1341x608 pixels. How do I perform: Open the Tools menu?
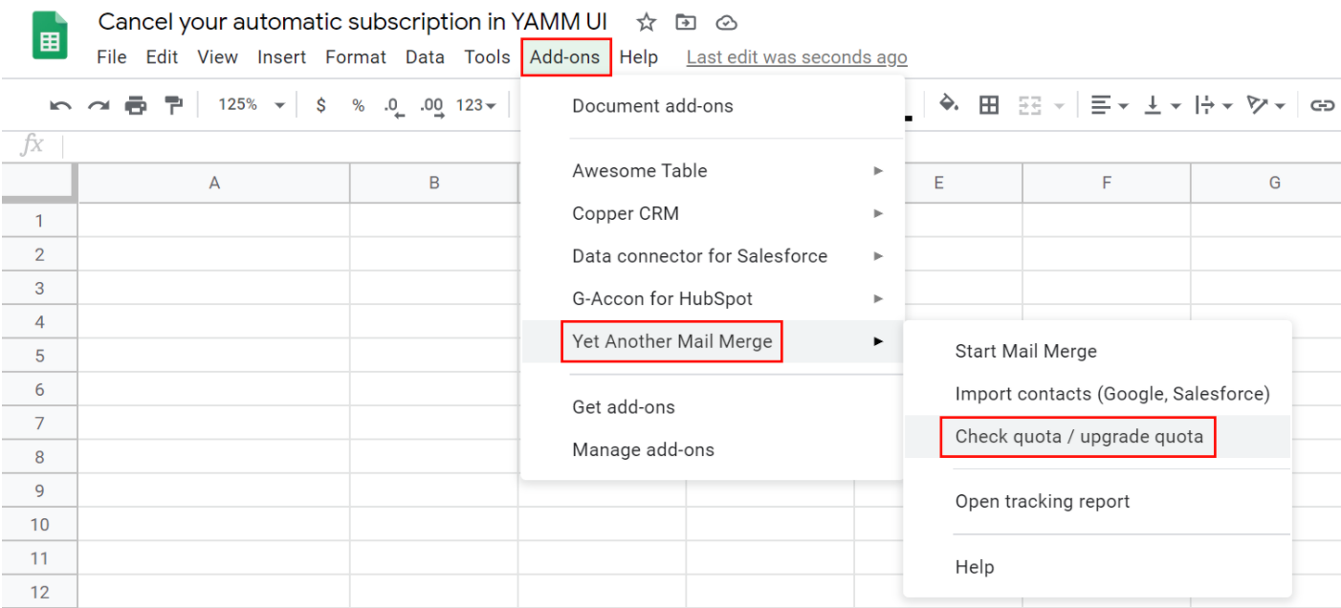pyautogui.click(x=487, y=57)
